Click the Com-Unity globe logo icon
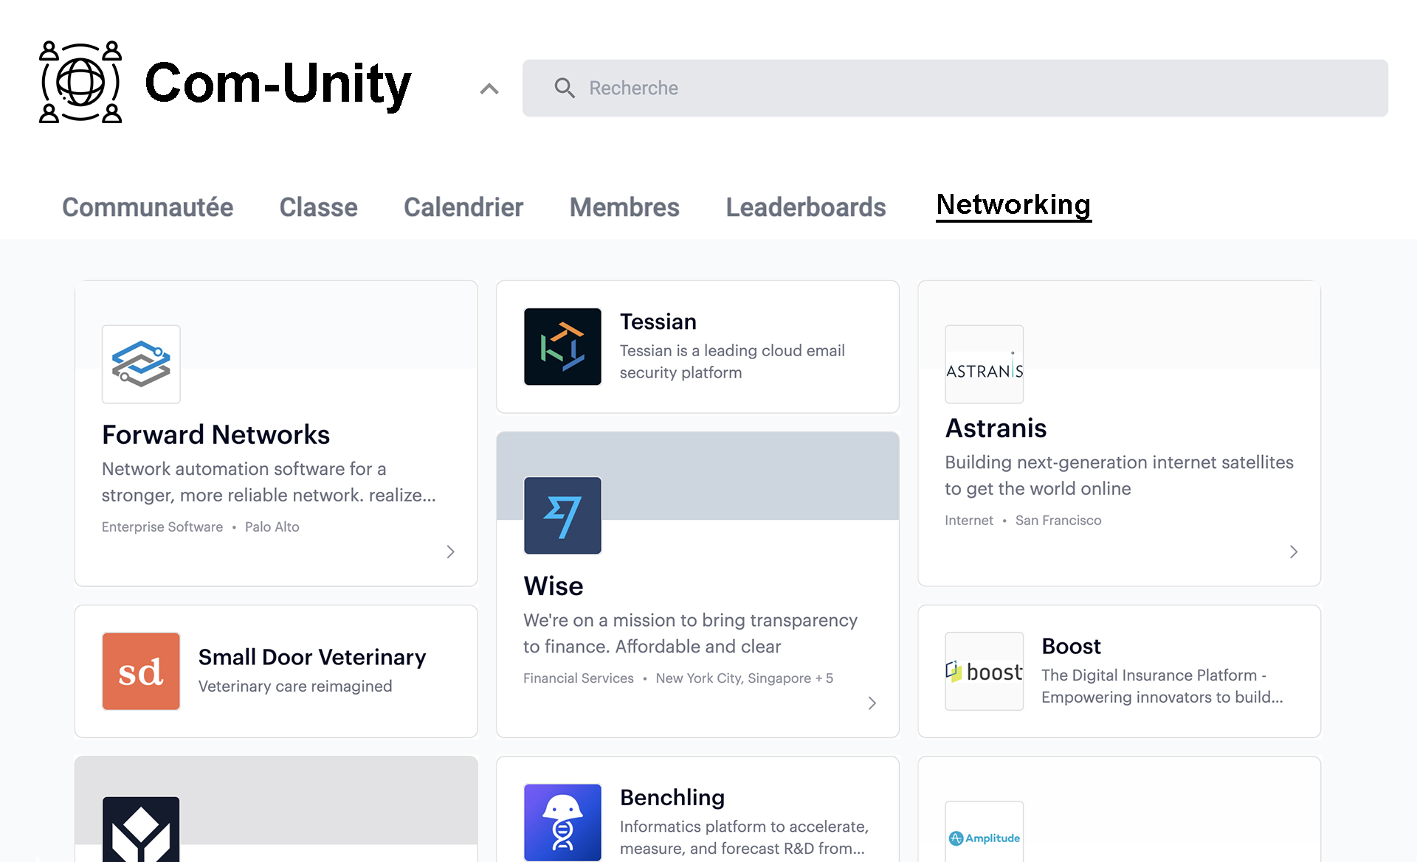This screenshot has height=862, width=1417. (80, 82)
